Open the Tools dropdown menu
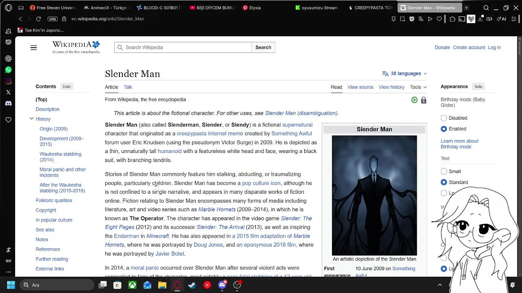The image size is (522, 293). (418, 87)
